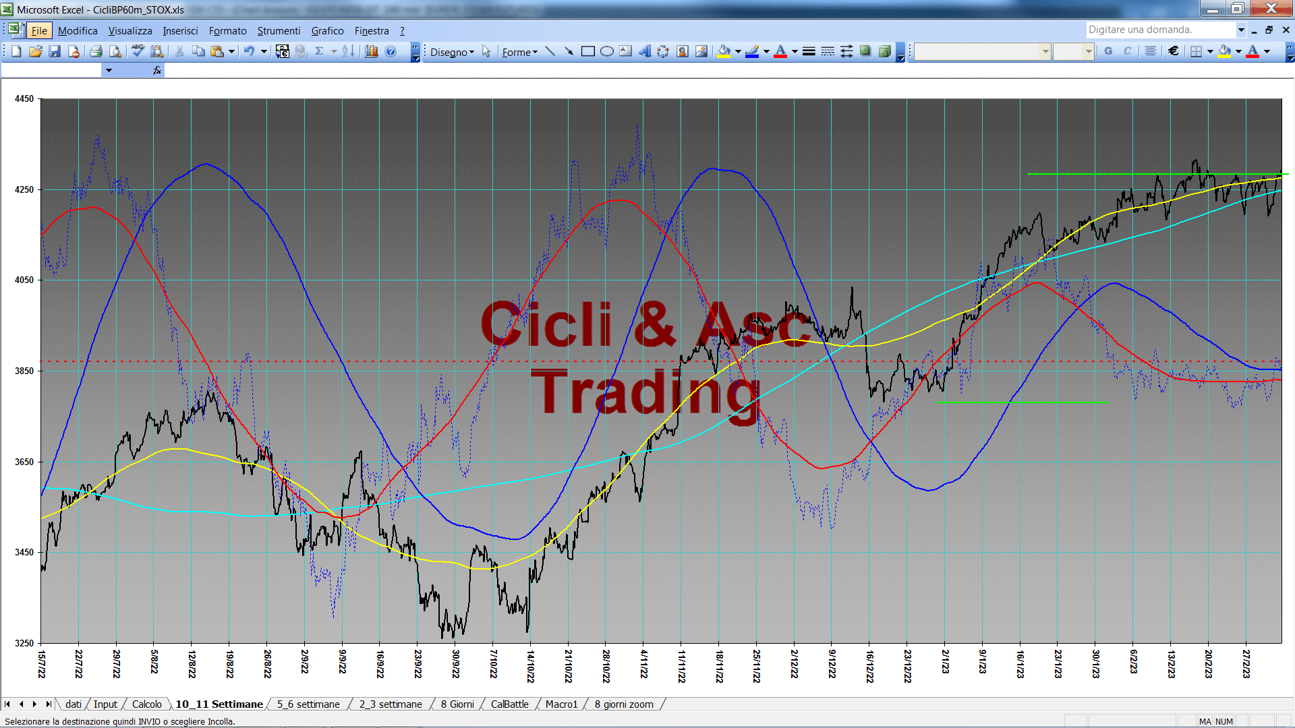Open Line Style options
Screen dimensions: 1295x728
click(809, 51)
